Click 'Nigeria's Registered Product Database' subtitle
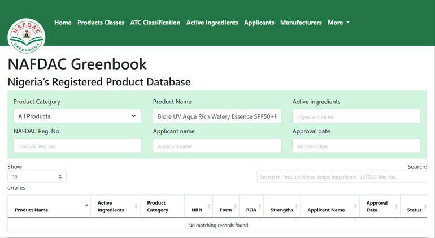Viewport: 435px width, 238px height. pos(99,82)
